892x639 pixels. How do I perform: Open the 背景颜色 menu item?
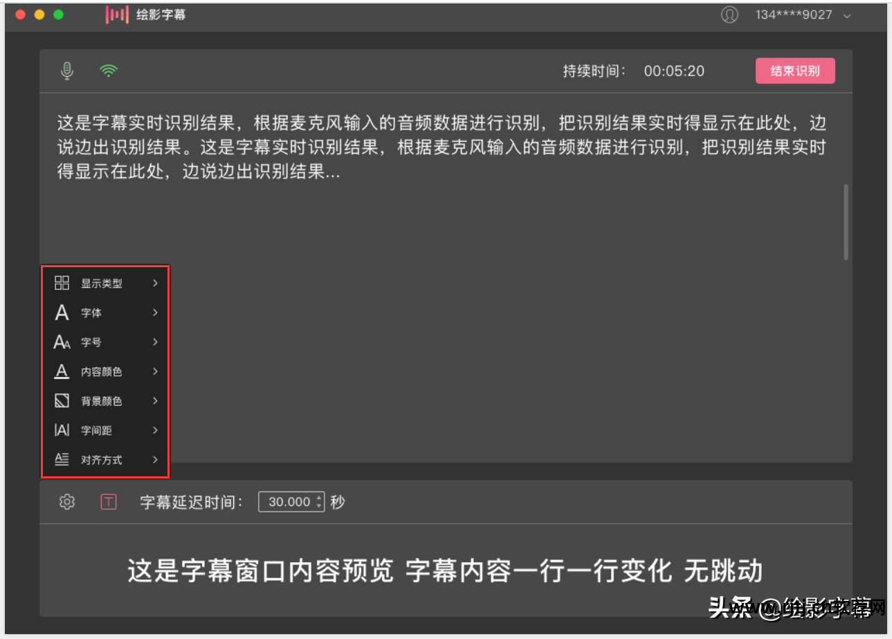pos(105,401)
